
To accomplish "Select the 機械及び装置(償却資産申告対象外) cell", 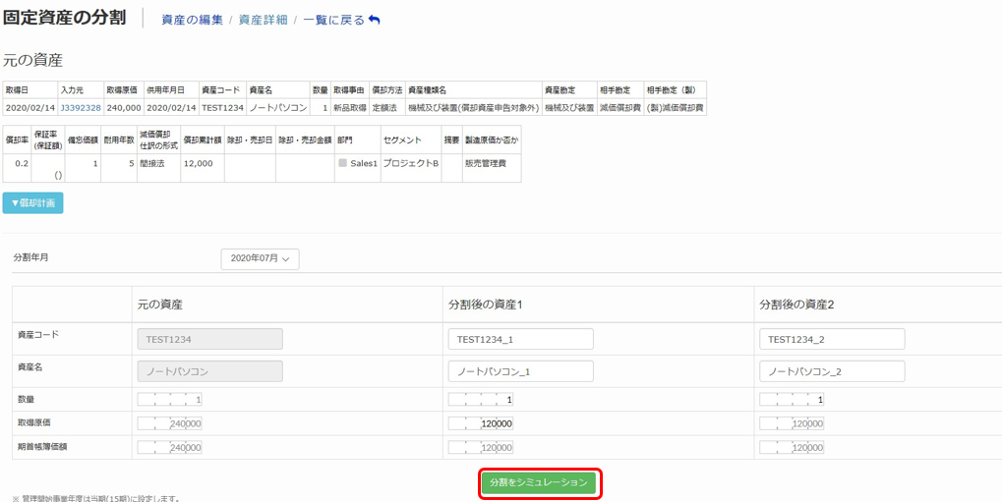I will 474,108.
